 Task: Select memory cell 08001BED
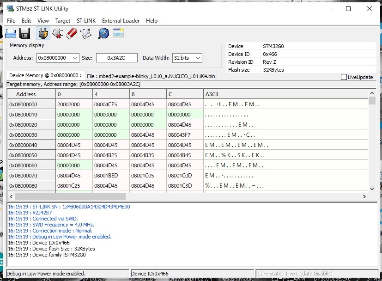[111, 176]
